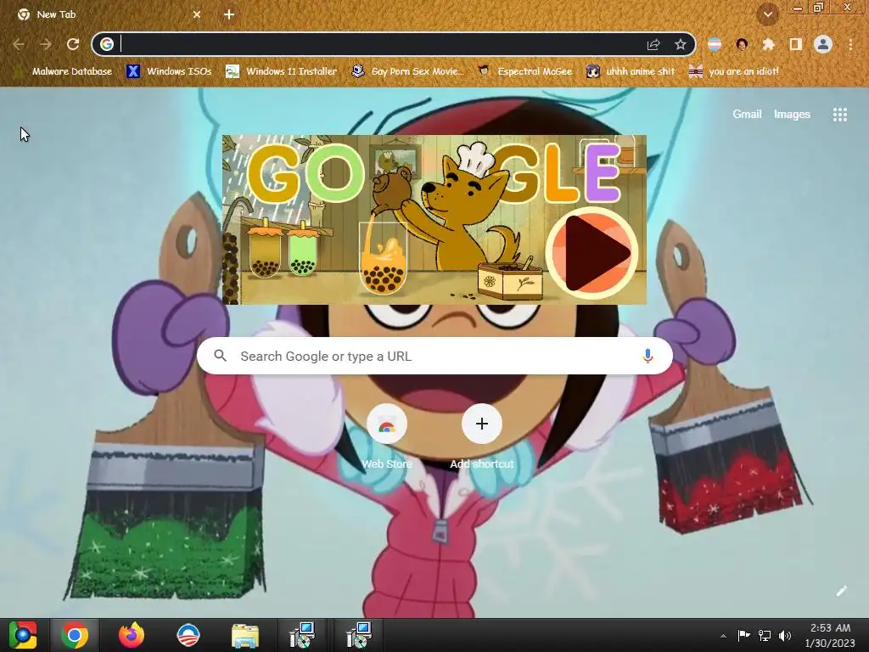The height and width of the screenshot is (652, 869).
Task: Open the Windows 11 Installer bookmark
Action: click(x=282, y=71)
